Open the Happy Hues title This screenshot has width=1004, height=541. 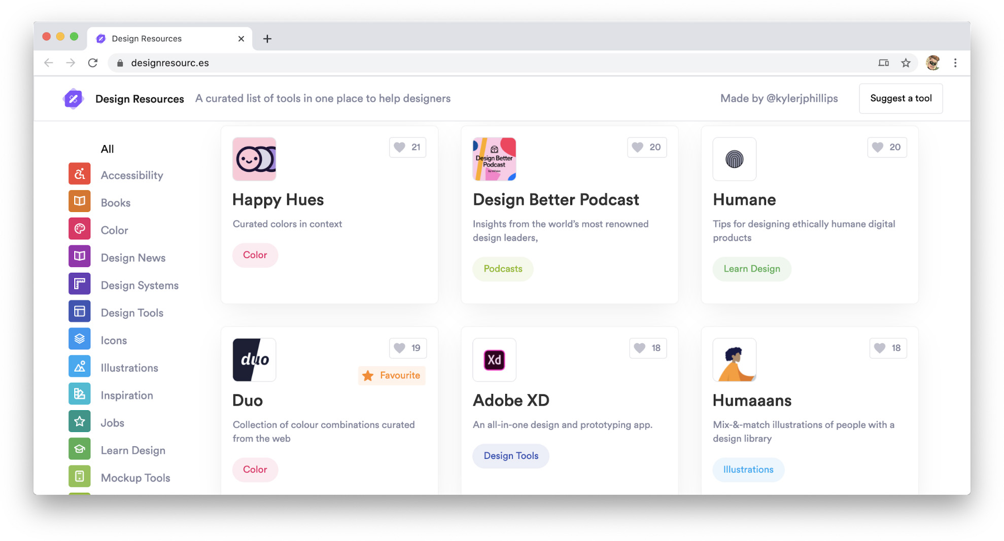(x=278, y=199)
